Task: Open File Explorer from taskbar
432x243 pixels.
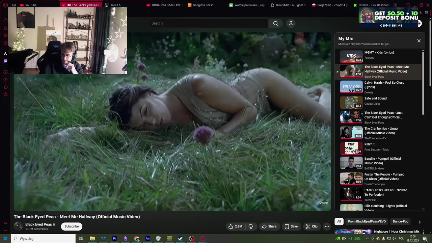Action: [x=92, y=239]
